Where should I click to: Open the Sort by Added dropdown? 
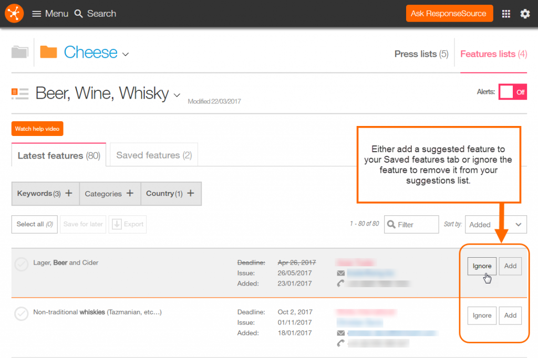click(x=496, y=225)
